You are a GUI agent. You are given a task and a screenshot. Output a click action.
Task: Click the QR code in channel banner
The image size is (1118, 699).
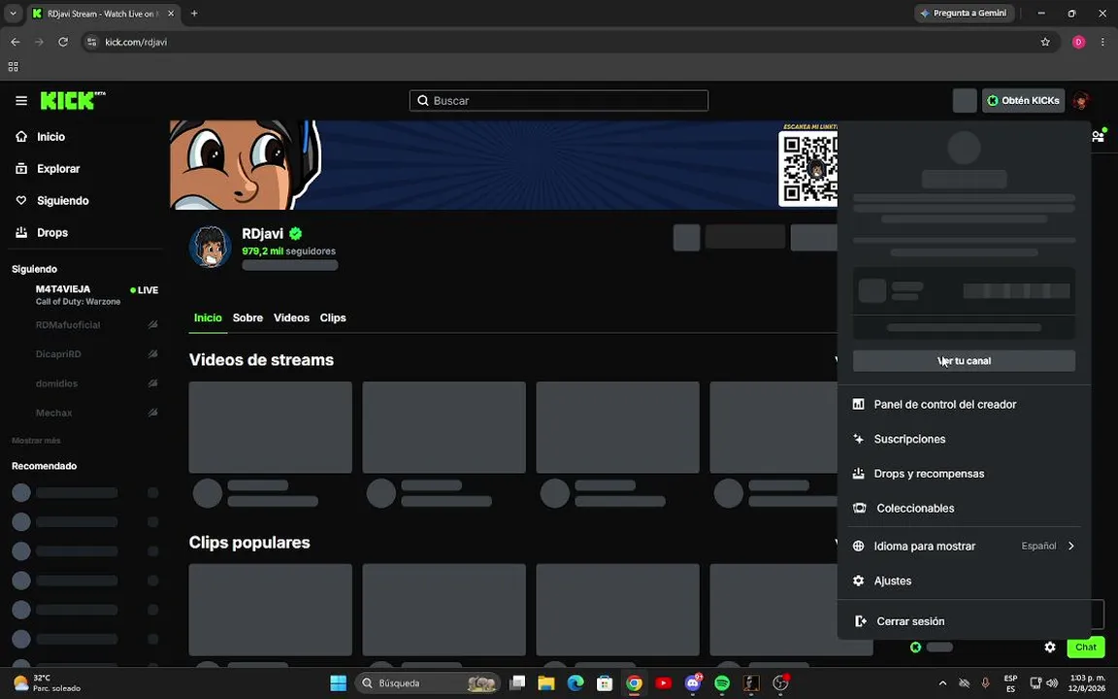coord(808,168)
